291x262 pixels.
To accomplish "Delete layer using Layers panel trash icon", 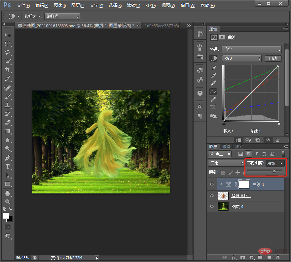I will click(x=278, y=257).
